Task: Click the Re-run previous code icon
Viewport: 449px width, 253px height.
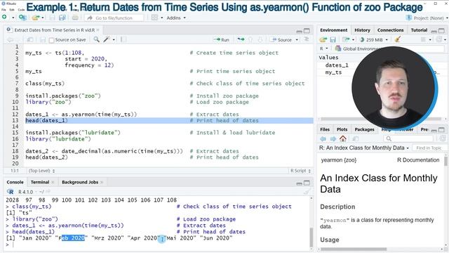Action: 241,39
